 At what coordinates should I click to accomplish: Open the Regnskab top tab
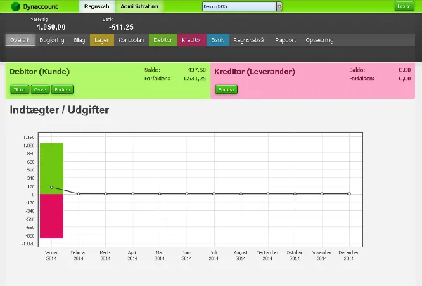[x=97, y=6]
